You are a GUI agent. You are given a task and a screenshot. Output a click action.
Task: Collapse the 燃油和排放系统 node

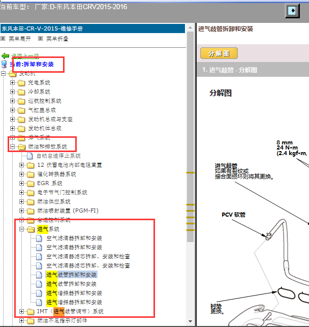pyautogui.click(x=12, y=147)
